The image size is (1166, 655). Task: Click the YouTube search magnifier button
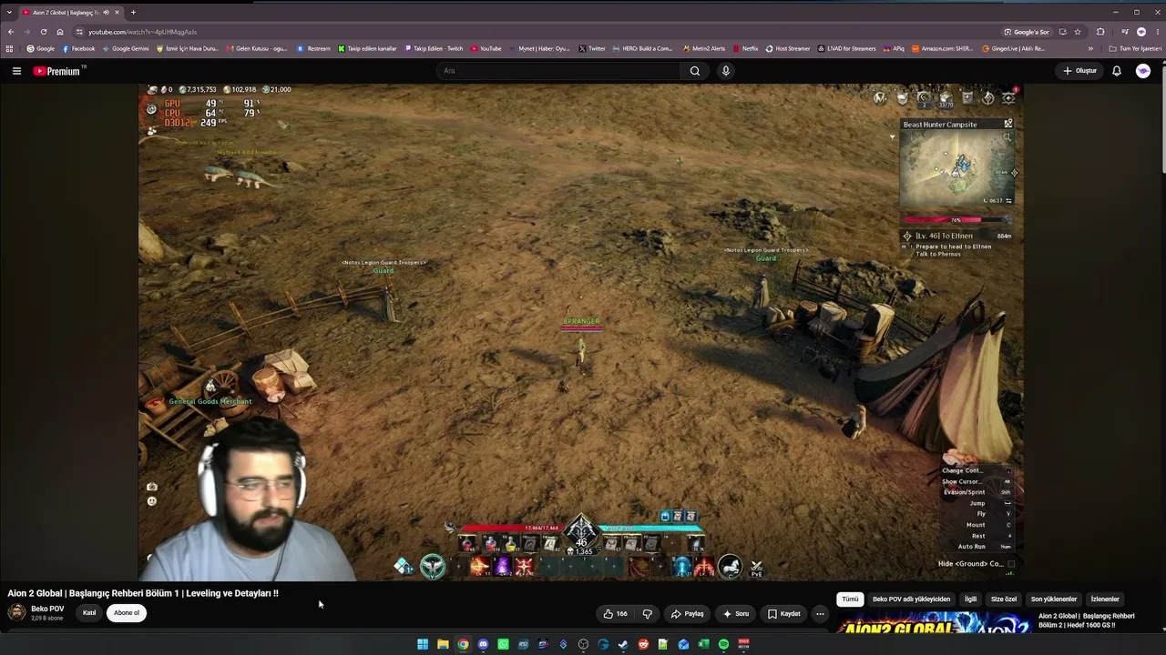pyautogui.click(x=694, y=71)
